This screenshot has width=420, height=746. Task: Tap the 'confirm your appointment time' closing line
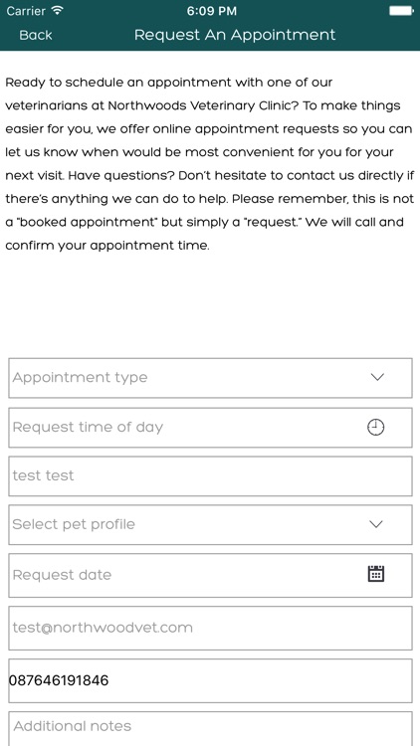pyautogui.click(x=107, y=246)
